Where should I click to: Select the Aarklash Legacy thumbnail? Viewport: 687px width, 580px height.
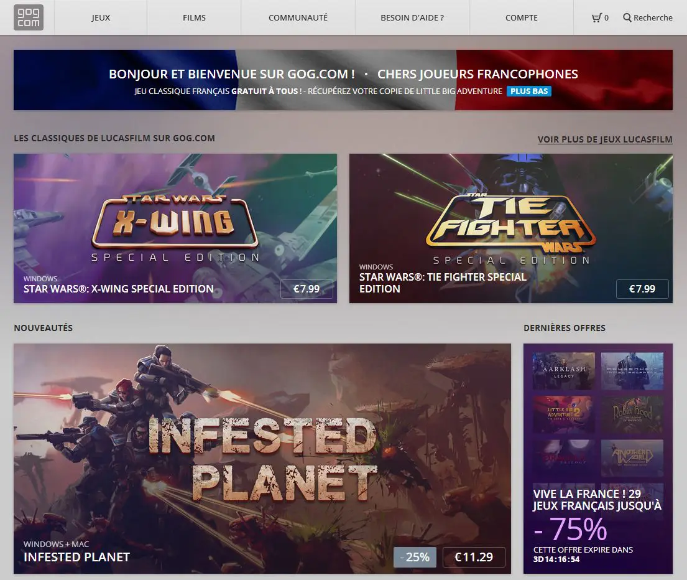coord(563,371)
